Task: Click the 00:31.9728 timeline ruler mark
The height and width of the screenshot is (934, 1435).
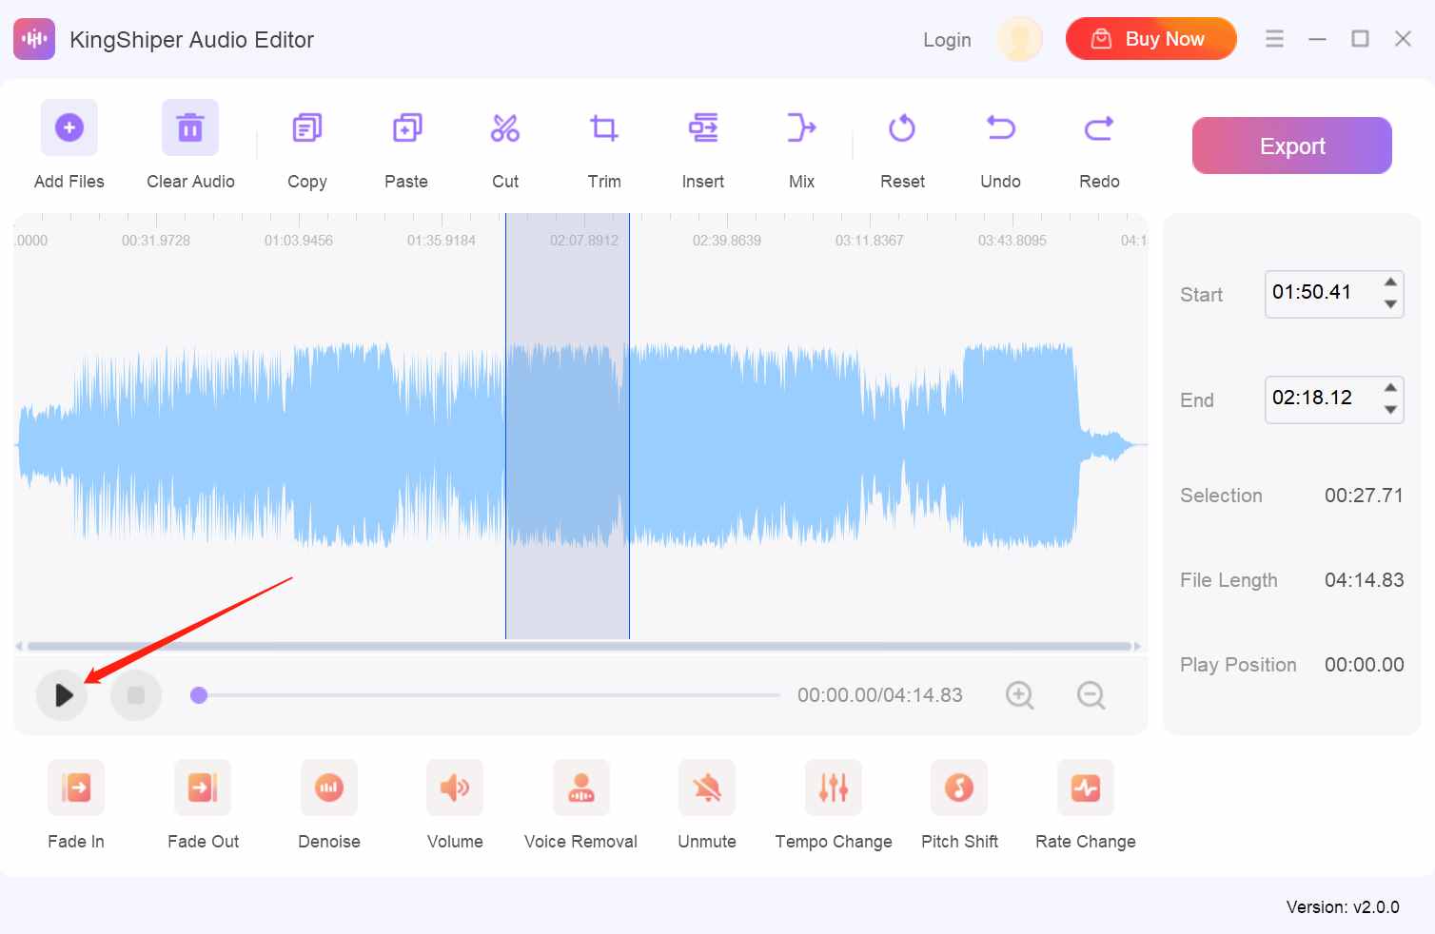Action: coord(156,241)
